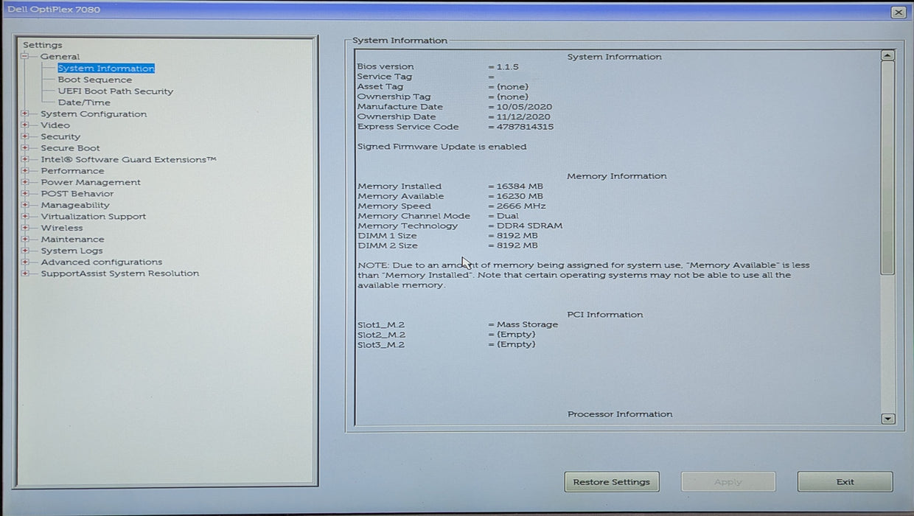The image size is (914, 516).
Task: Click the vertical scrollbar thumb
Action: pos(888,168)
